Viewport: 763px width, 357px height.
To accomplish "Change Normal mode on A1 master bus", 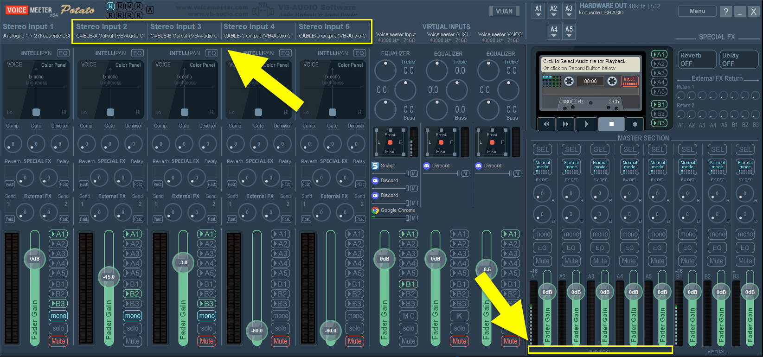I will pyautogui.click(x=542, y=167).
